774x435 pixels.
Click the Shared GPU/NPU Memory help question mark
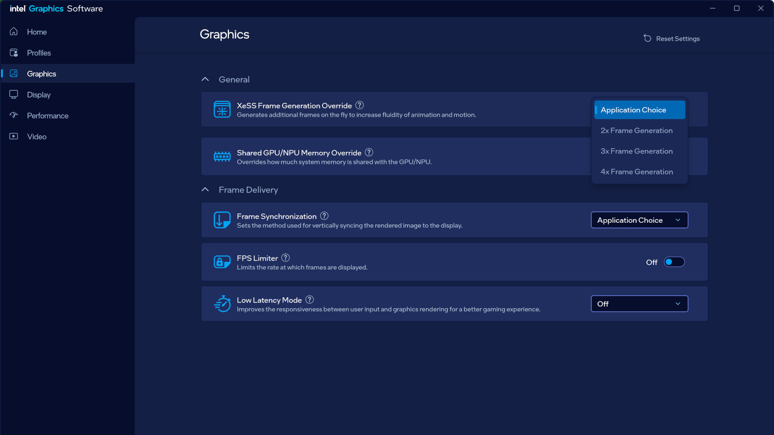369,152
